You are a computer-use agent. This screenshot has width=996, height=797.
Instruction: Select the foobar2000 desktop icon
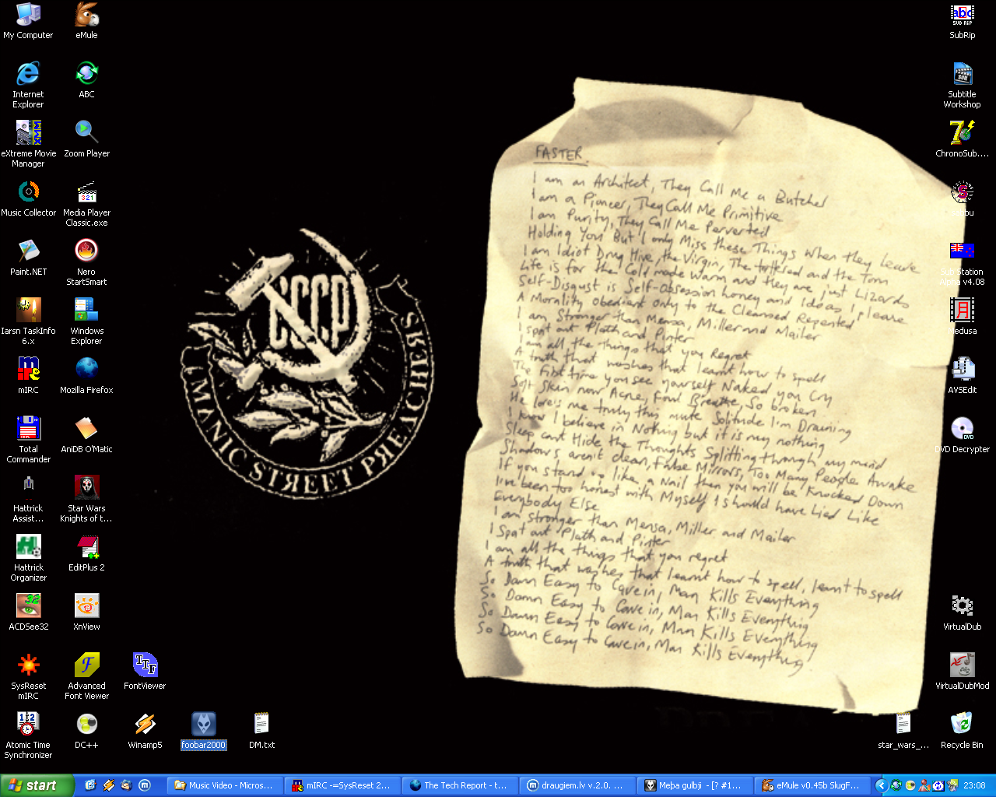pos(203,731)
